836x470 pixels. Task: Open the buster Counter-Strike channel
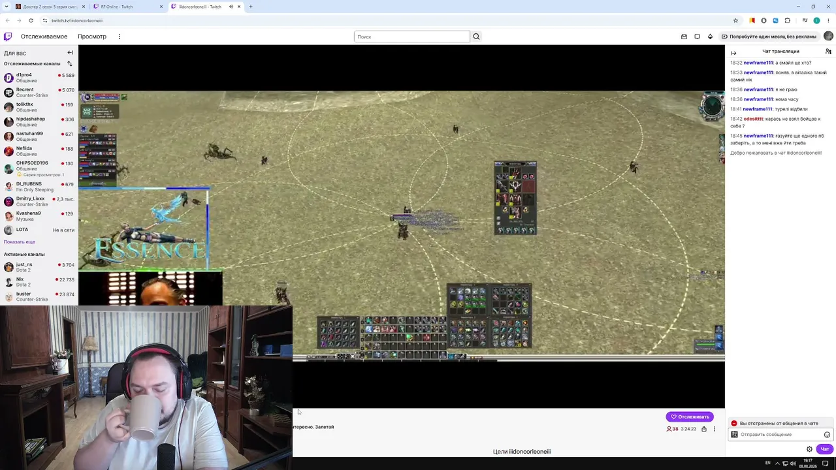39,296
